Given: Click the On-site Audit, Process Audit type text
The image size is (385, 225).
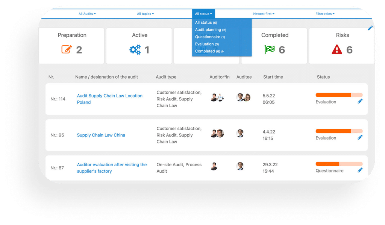Looking at the screenshot, I should pyautogui.click(x=179, y=168).
